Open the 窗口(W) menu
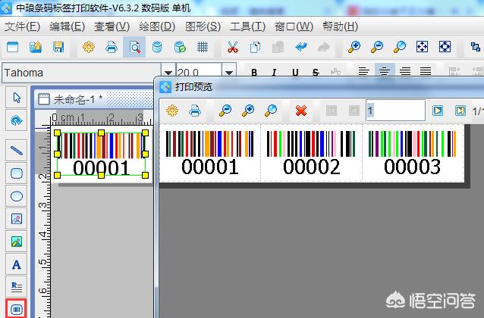The height and width of the screenshot is (318, 484). pyautogui.click(x=294, y=26)
